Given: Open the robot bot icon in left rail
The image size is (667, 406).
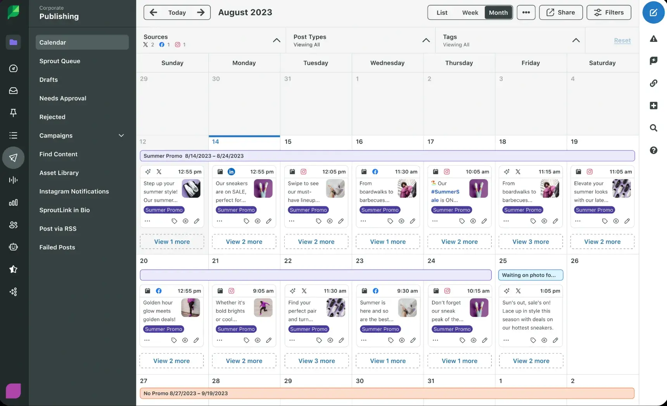Looking at the screenshot, I should (x=13, y=247).
